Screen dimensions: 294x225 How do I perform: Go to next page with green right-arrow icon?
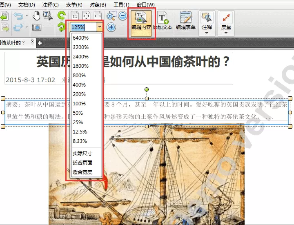(5, 27)
